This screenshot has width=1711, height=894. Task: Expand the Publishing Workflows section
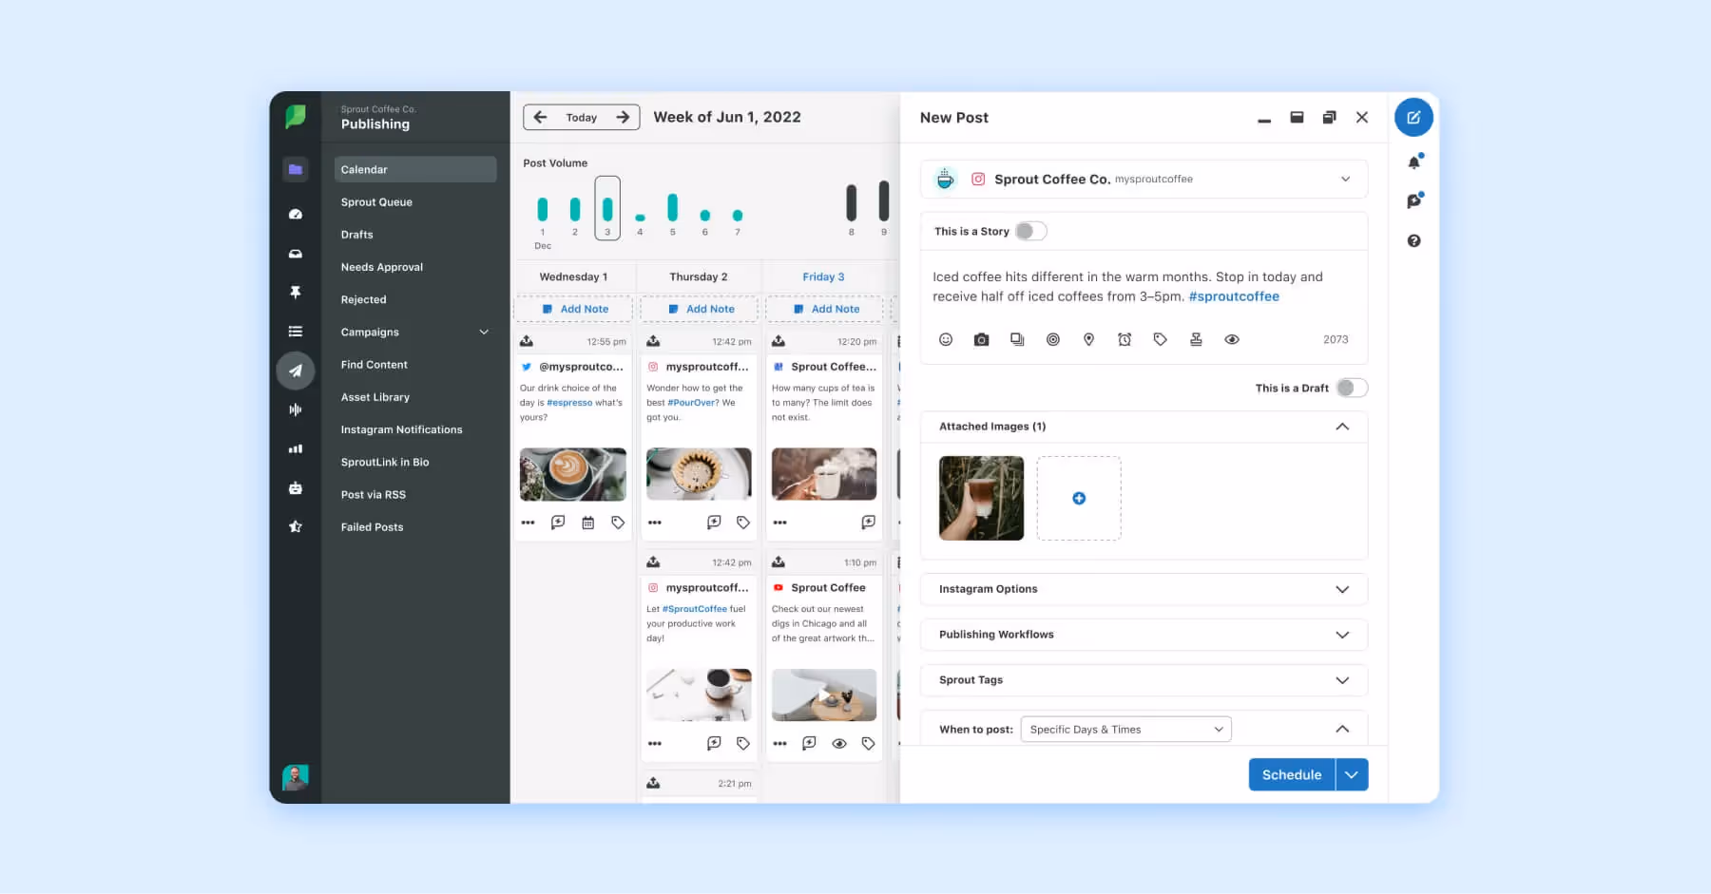pos(1144,635)
